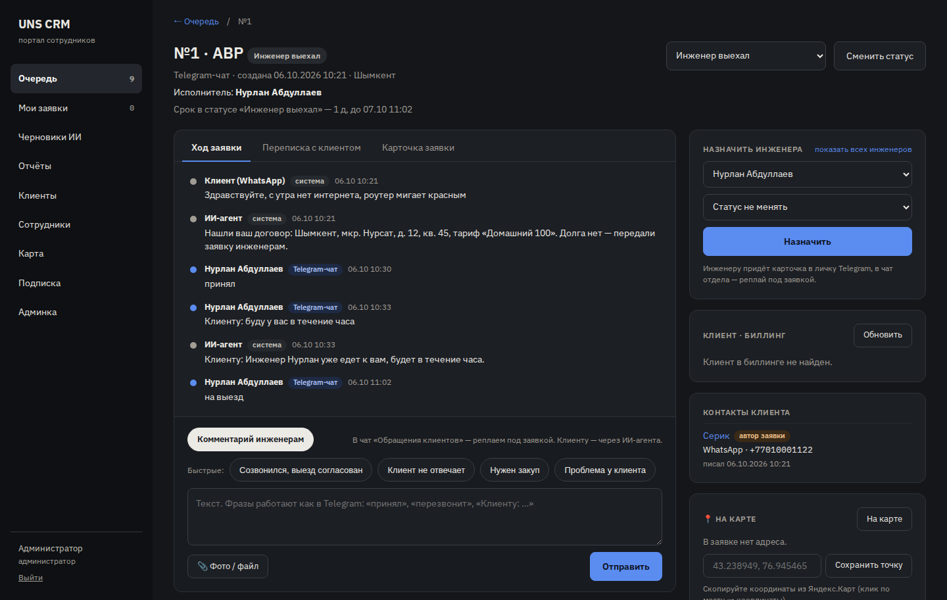Refresh billing data with Обновить
The height and width of the screenshot is (600, 947).
[x=883, y=336]
